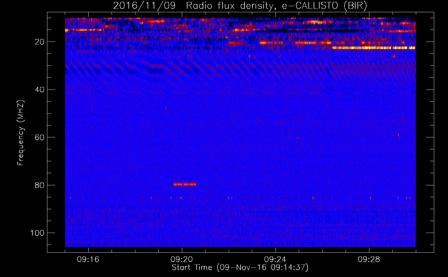Click the plot title "Radio flux density, e-CALLISTO (BIR)"
Screen dimensions: 448x277
(x=277, y=6)
